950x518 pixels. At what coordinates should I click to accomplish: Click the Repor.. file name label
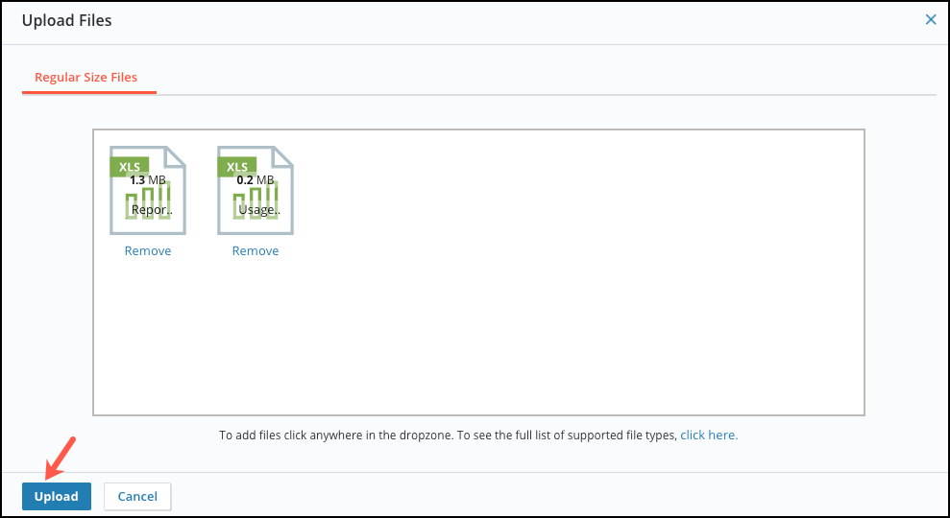[152, 210]
